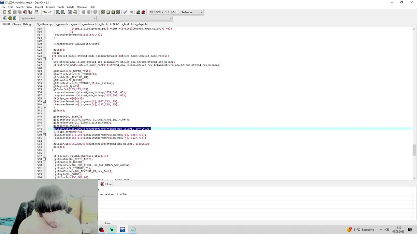Click the CES language indicator
The height and width of the screenshot is (234, 417).
(387, 230)
